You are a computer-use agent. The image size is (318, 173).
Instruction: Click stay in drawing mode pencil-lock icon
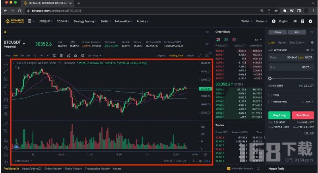(6, 148)
